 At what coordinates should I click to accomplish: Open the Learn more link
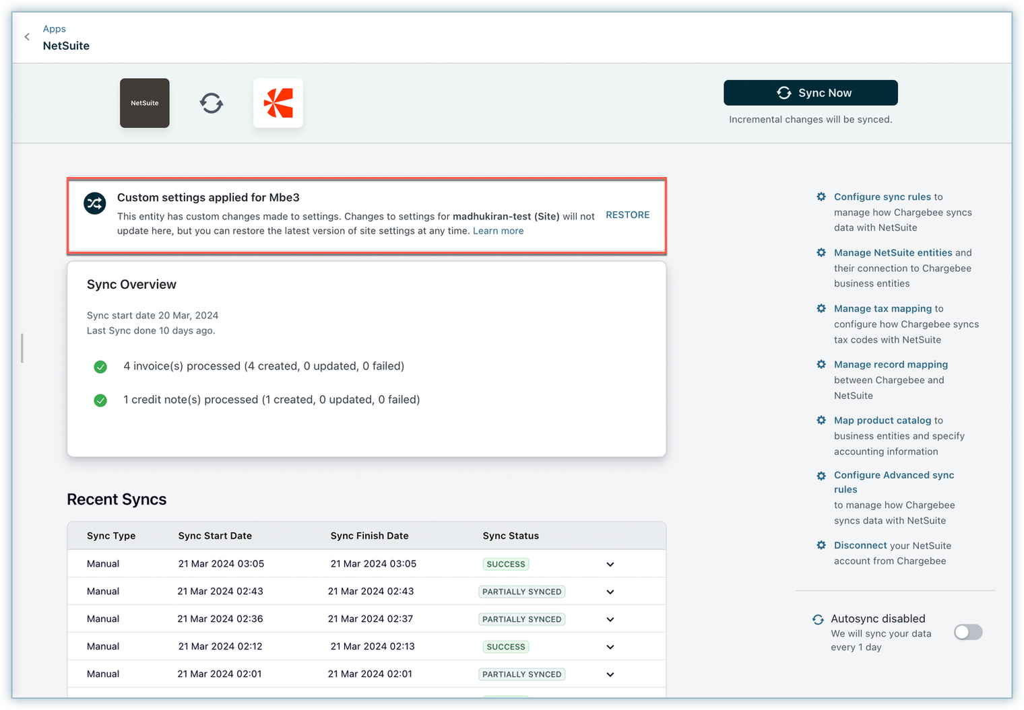coord(498,232)
